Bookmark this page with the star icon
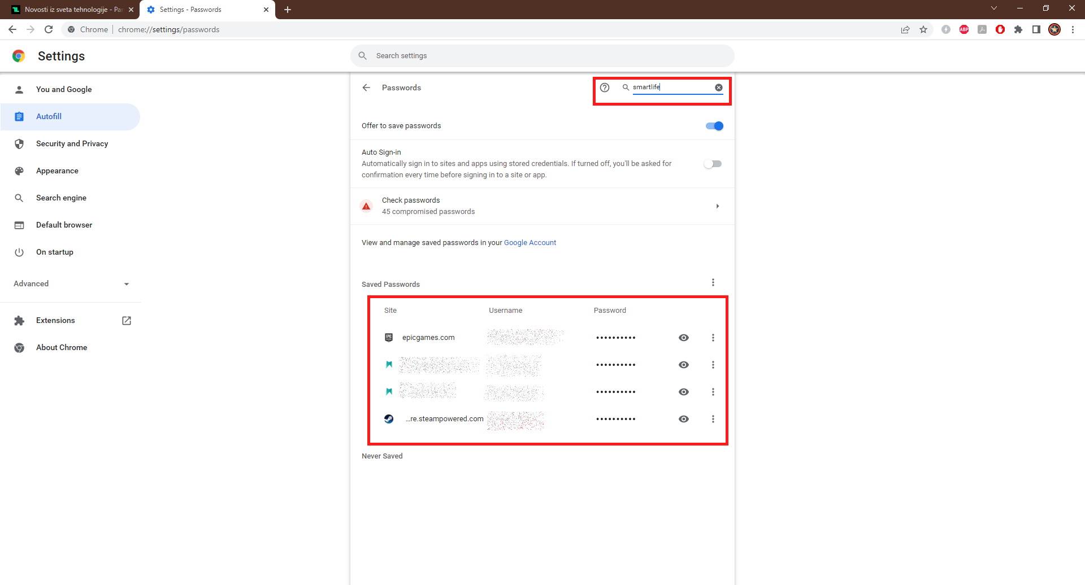This screenshot has height=585, width=1085. [923, 29]
